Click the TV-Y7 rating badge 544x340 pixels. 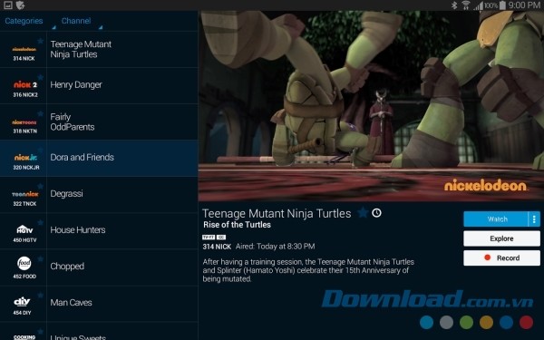pyautogui.click(x=209, y=238)
